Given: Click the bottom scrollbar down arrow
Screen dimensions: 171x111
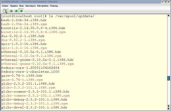Looking at the screenshot, I should [169, 109].
